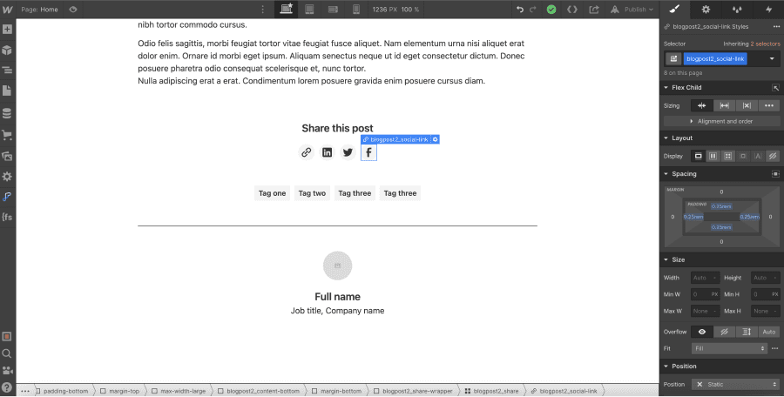The width and height of the screenshot is (784, 397).
Task: Open the Fit Fill dropdown
Action: (729, 348)
